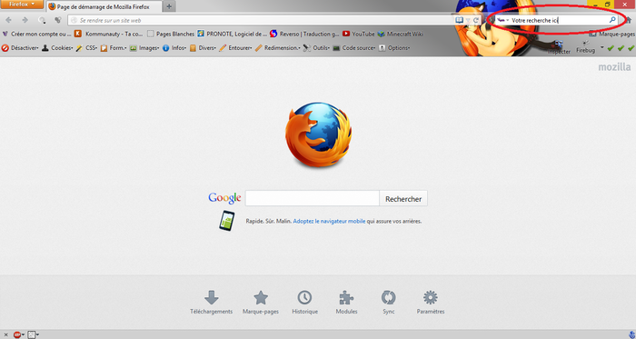Go back with the back arrow
Screen dimensions: 636x339
coord(8,20)
